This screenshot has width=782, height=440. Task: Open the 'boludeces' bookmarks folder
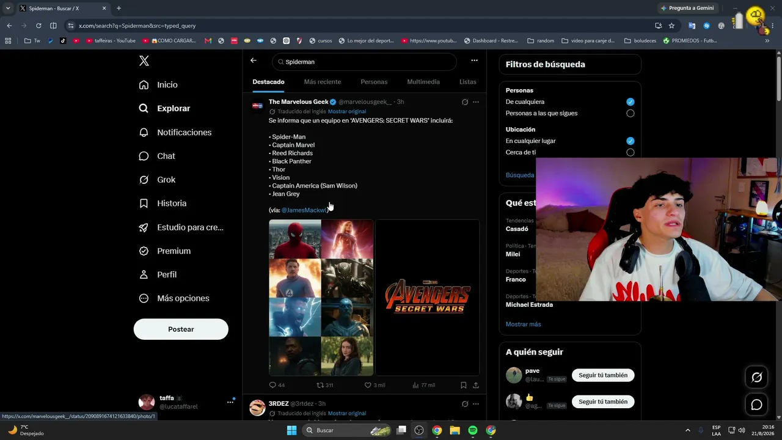pyautogui.click(x=640, y=41)
